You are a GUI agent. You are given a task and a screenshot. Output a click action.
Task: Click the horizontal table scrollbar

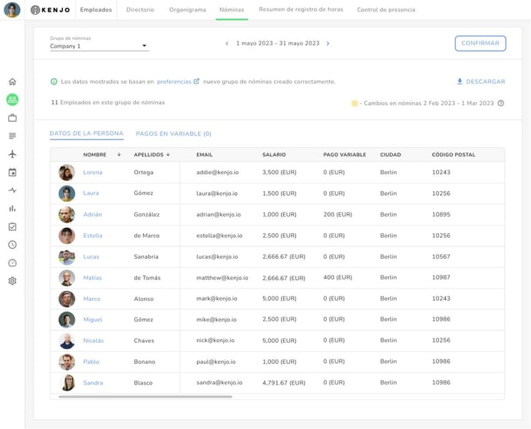tap(145, 397)
